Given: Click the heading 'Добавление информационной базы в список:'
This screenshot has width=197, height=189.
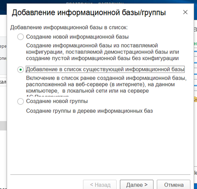Looking at the screenshot, I should 69,27.
